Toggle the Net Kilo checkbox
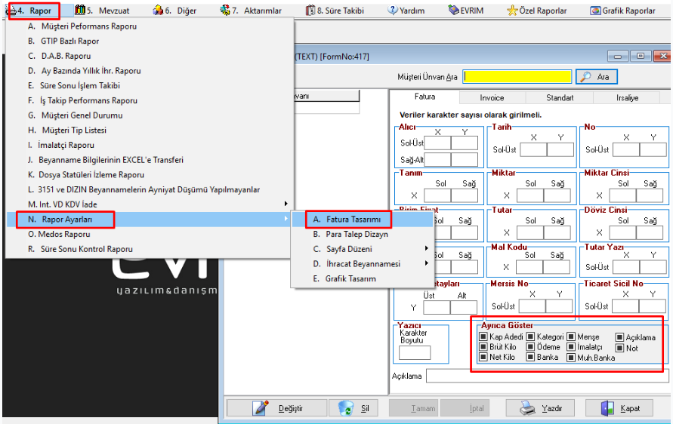This screenshot has height=424, width=673. 483,357
